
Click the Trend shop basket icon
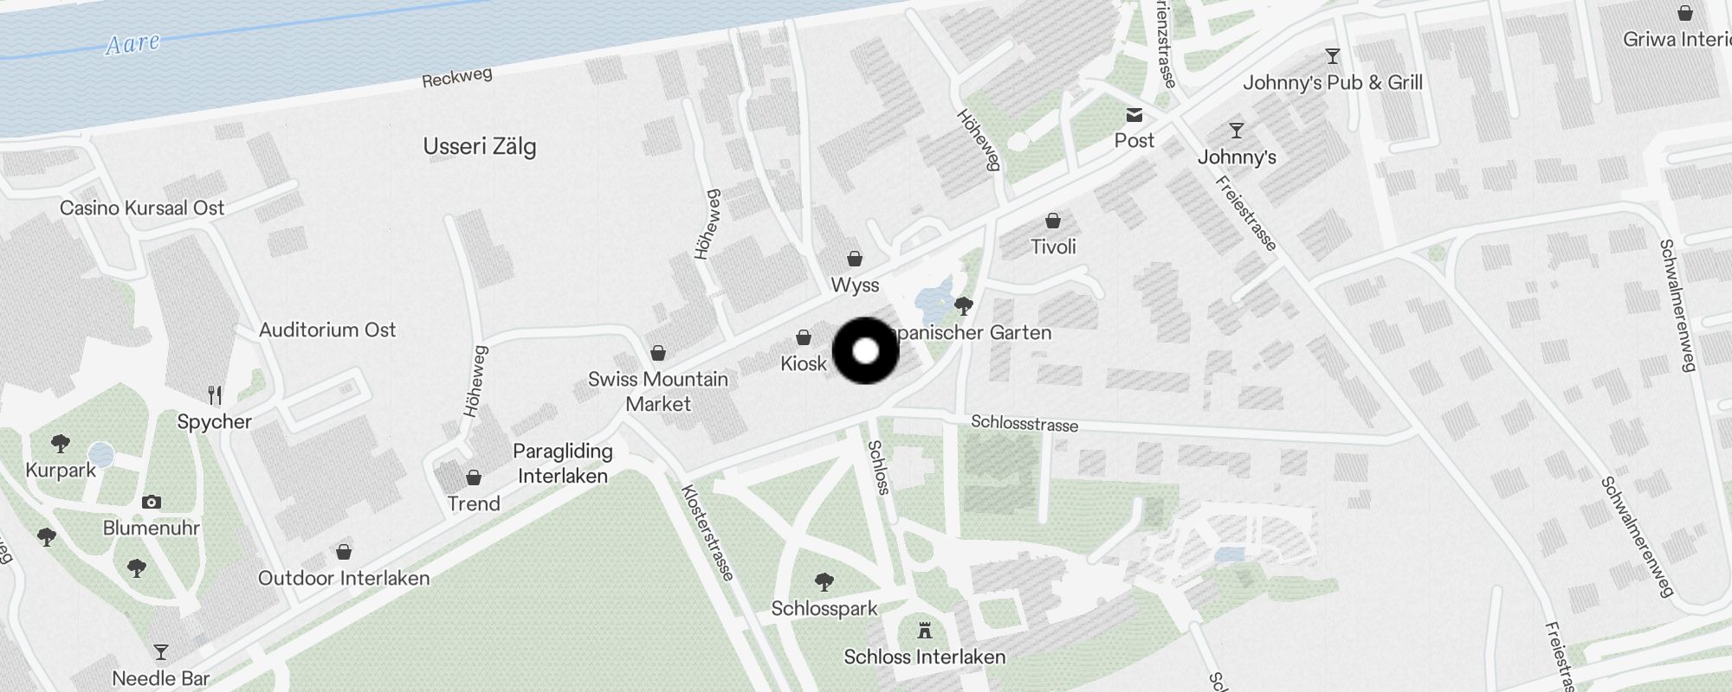tap(474, 477)
